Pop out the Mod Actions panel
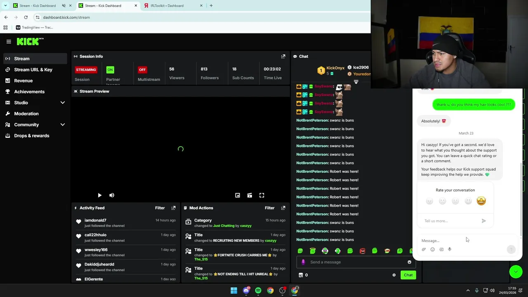Viewport: 528px width, 297px height. point(283,208)
